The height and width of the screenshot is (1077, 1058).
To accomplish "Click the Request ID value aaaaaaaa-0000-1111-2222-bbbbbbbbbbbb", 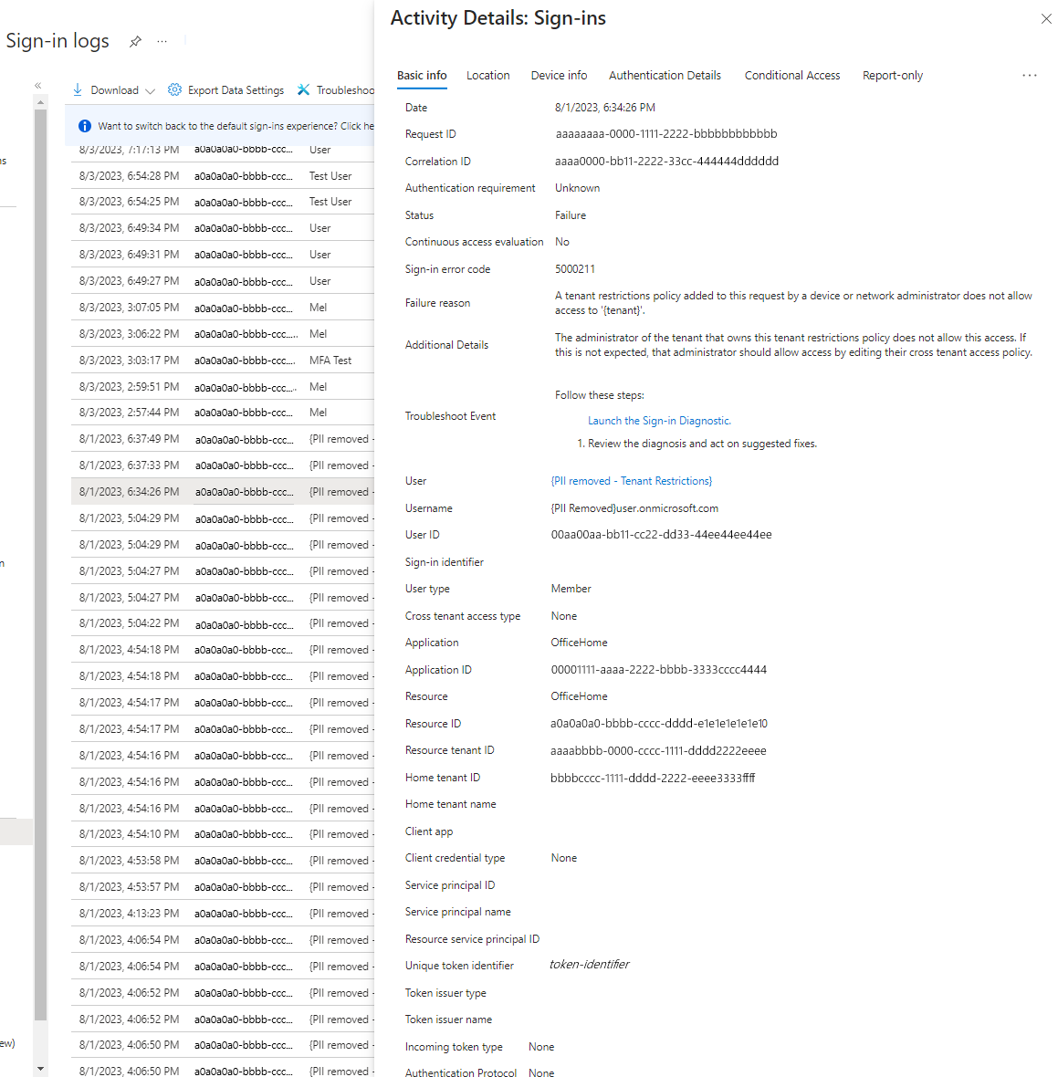I will coord(666,134).
